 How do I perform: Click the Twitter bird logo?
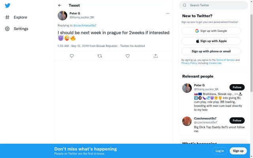pos(8,6)
